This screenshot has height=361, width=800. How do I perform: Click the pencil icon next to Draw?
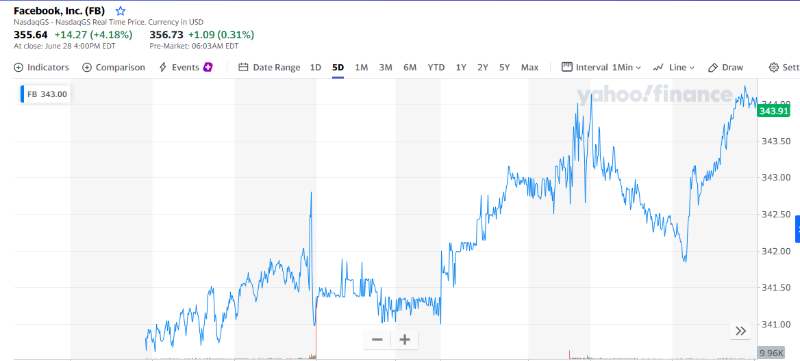713,67
